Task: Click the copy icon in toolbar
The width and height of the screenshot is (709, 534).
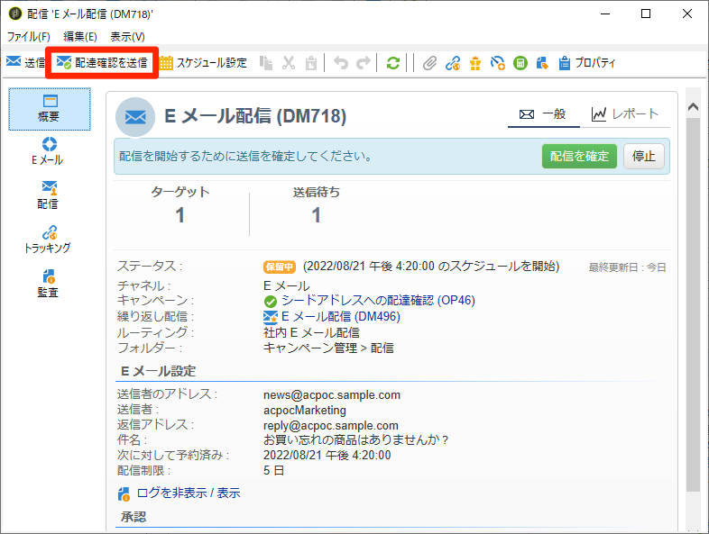Action: pos(266,63)
